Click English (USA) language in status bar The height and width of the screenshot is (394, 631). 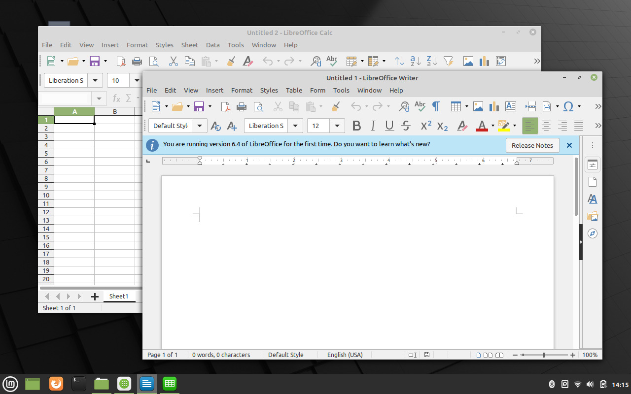(345, 355)
